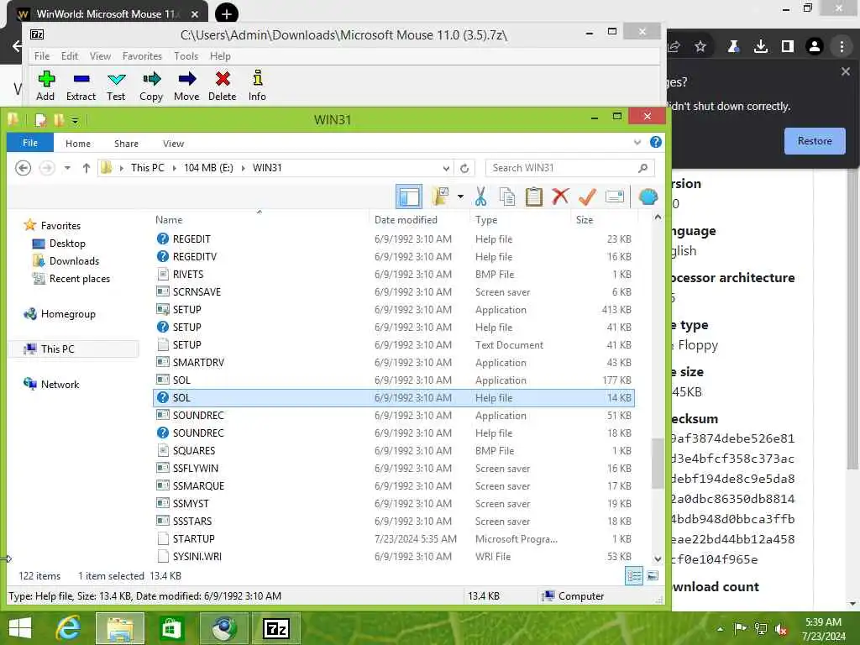Viewport: 860px width, 645px height.
Task: Open Internet Explorer from the taskbar
Action: (69, 628)
